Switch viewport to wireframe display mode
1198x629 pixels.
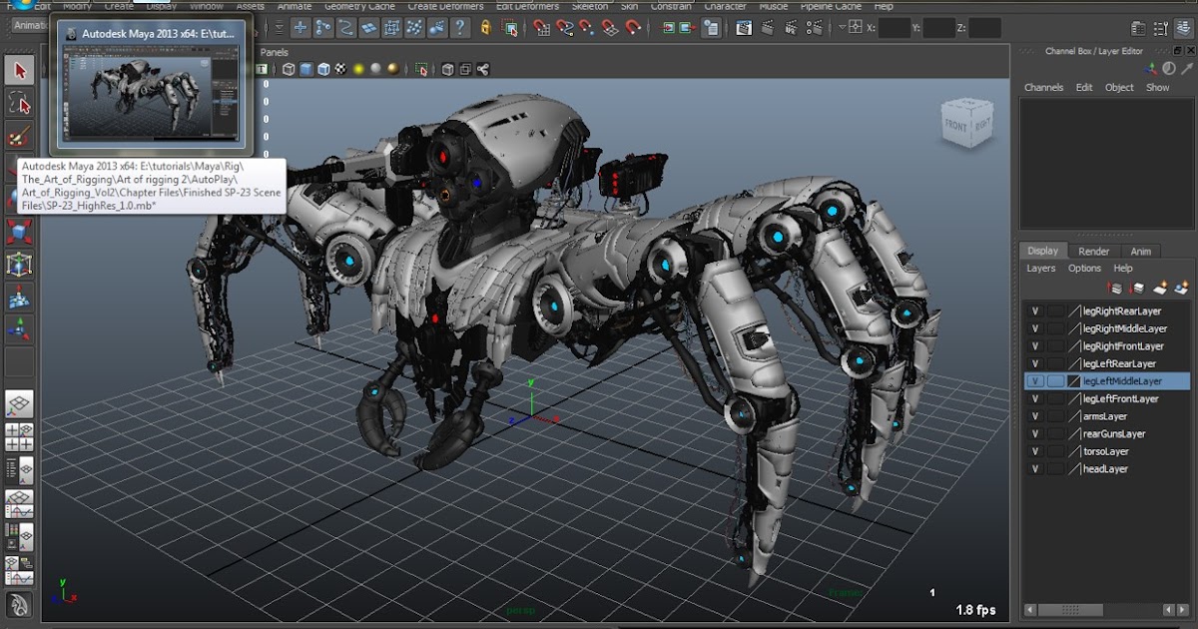(288, 70)
